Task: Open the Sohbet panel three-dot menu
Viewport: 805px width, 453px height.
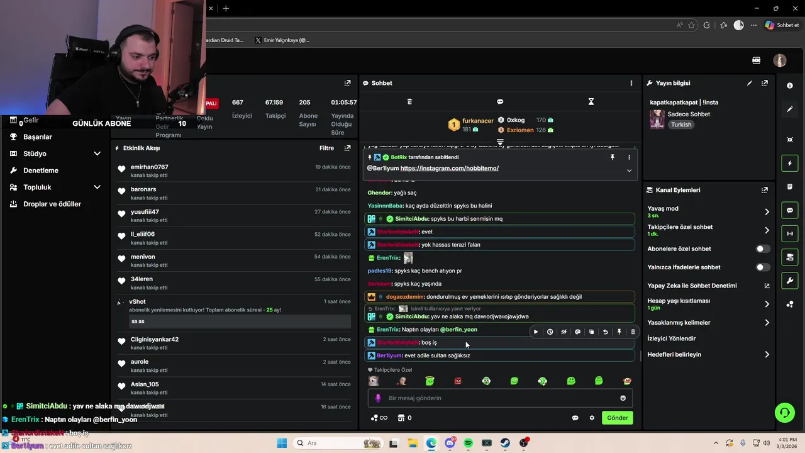Action: (631, 83)
